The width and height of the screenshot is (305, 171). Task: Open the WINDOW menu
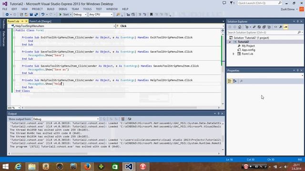click(x=112, y=9)
